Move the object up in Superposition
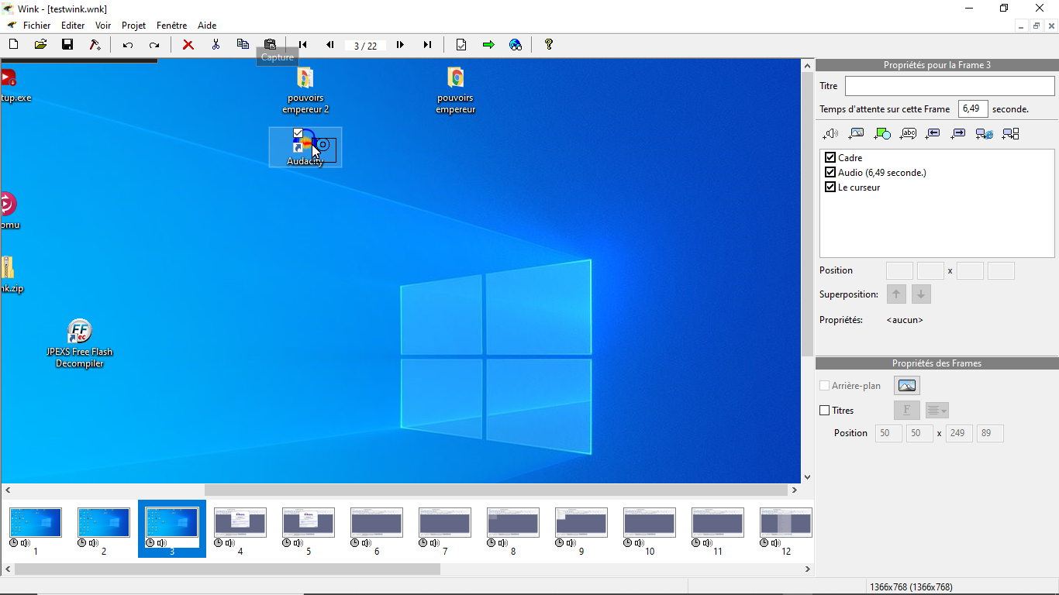The image size is (1059, 595). click(x=896, y=294)
